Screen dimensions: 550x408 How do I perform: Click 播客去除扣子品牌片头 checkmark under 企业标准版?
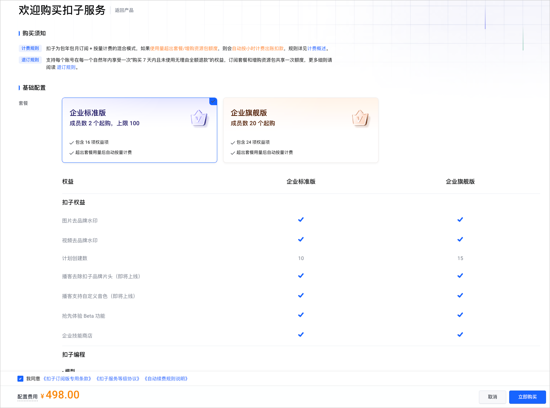301,276
